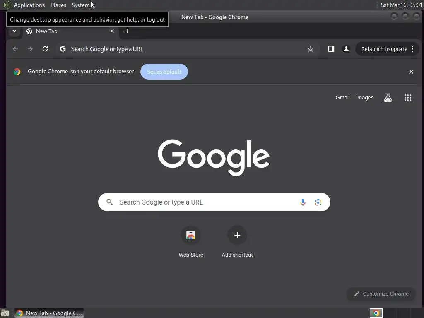Search by image with Lens icon

[318, 202]
